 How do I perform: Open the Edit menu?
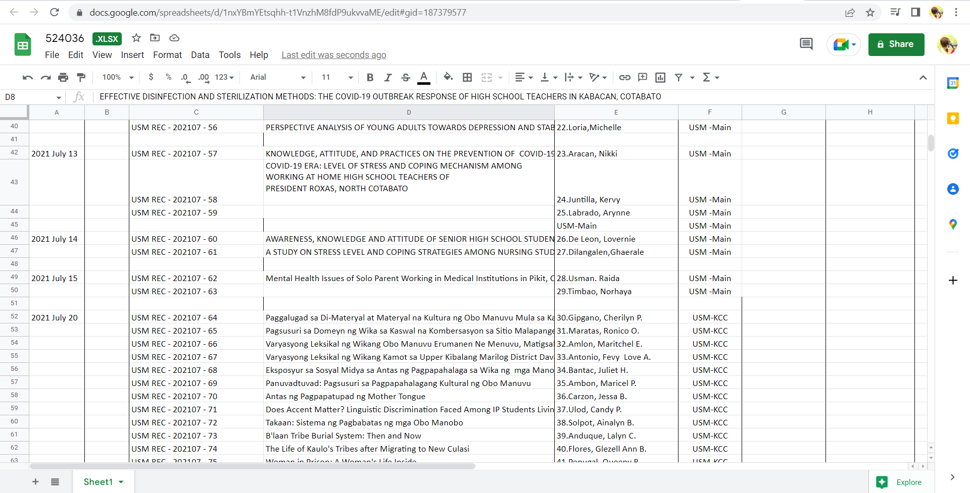click(76, 55)
